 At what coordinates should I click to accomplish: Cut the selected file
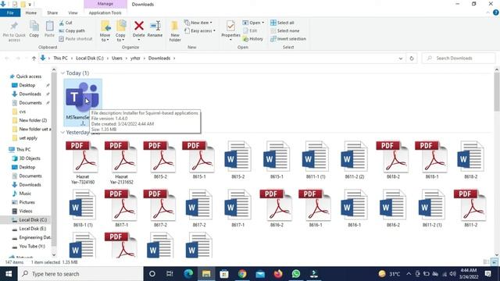coord(66,23)
